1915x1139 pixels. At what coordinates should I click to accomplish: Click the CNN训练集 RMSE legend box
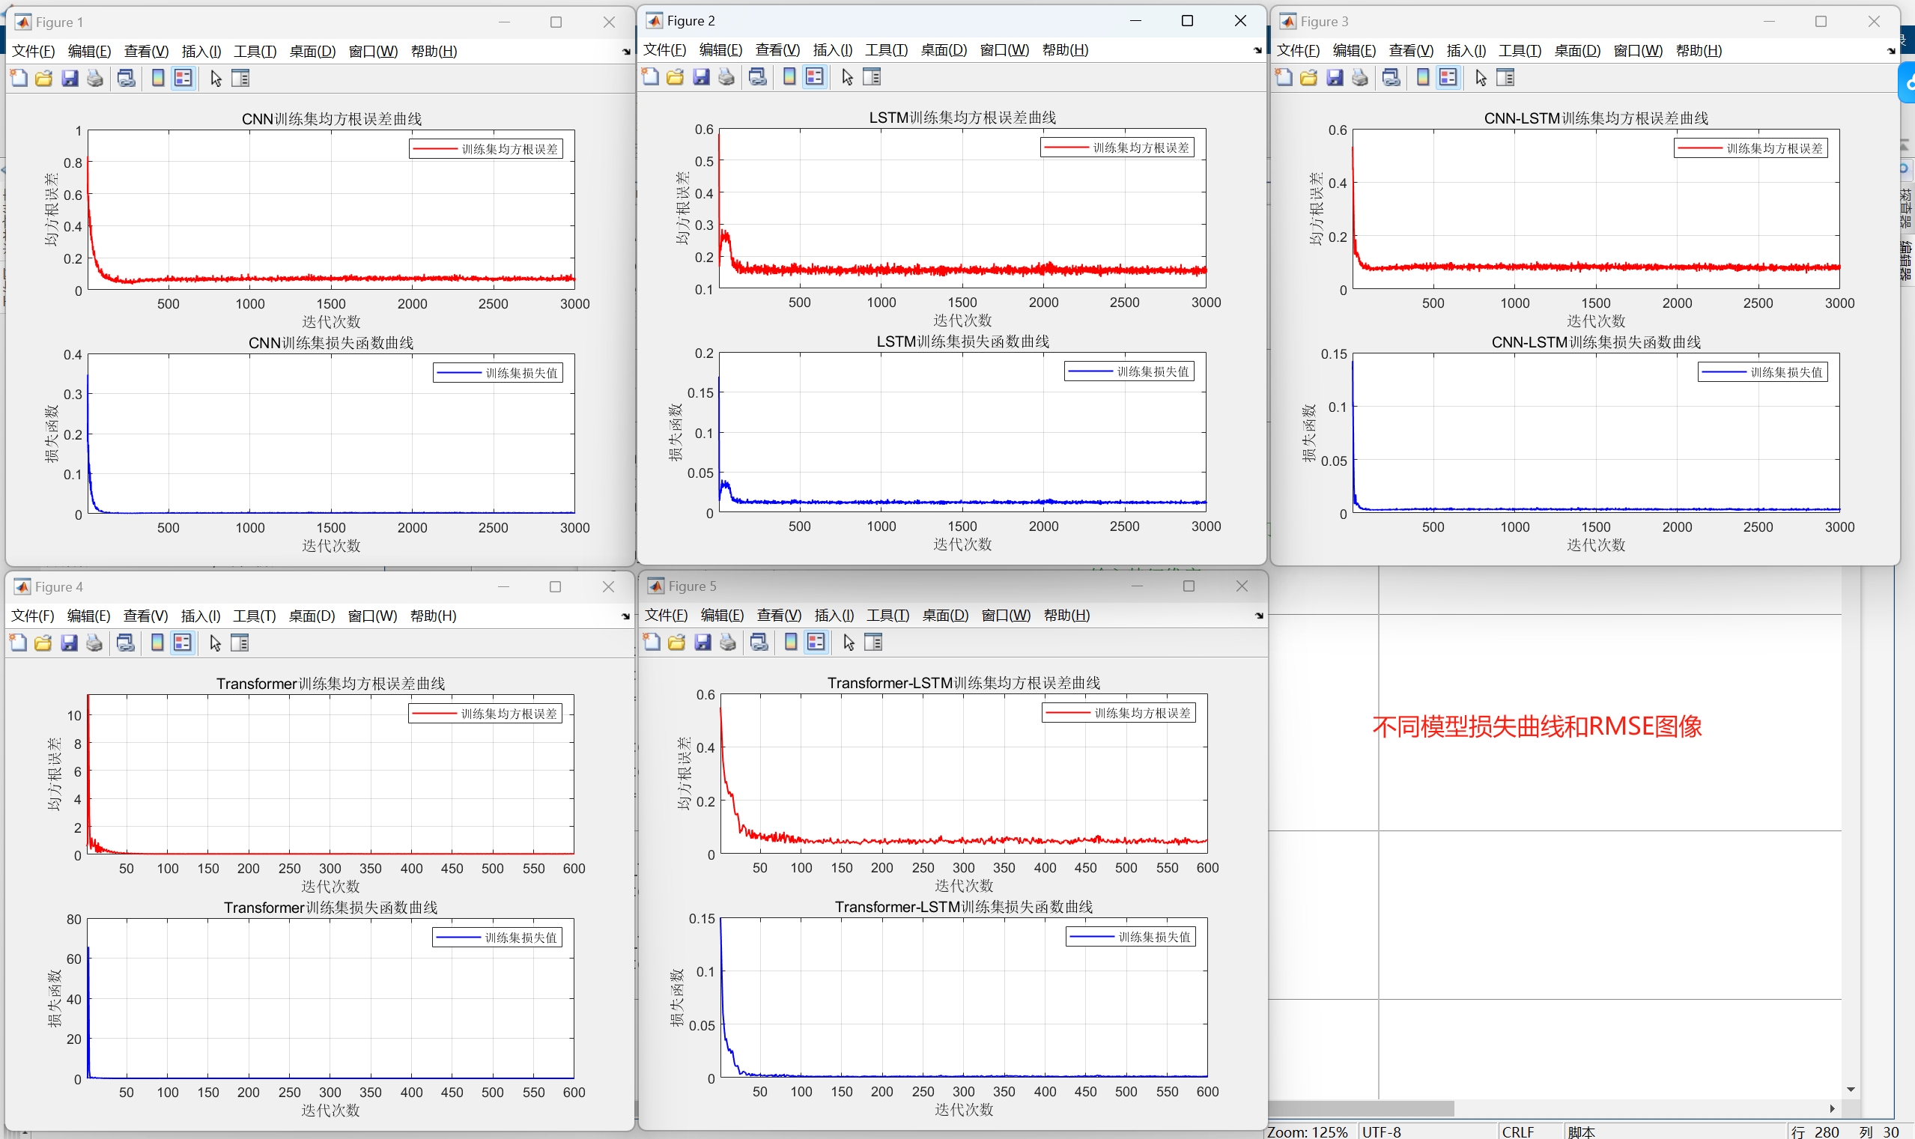point(486,149)
